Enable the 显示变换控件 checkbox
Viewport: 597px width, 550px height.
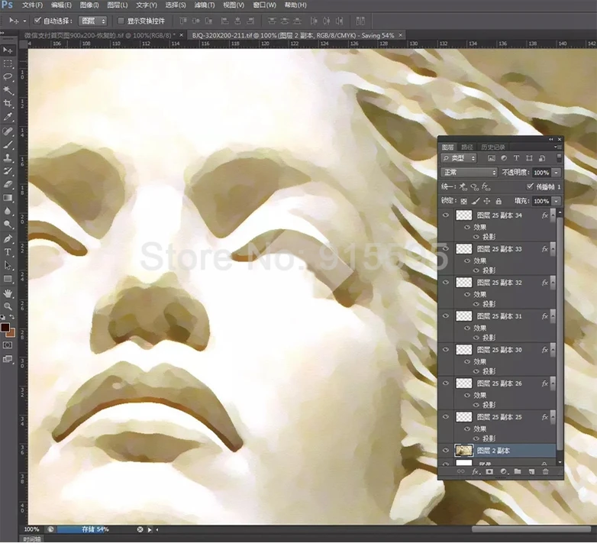pyautogui.click(x=121, y=21)
